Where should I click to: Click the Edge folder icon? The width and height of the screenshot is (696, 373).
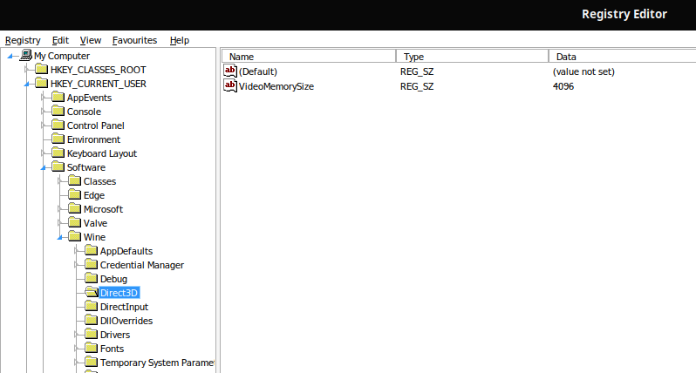tap(75, 194)
